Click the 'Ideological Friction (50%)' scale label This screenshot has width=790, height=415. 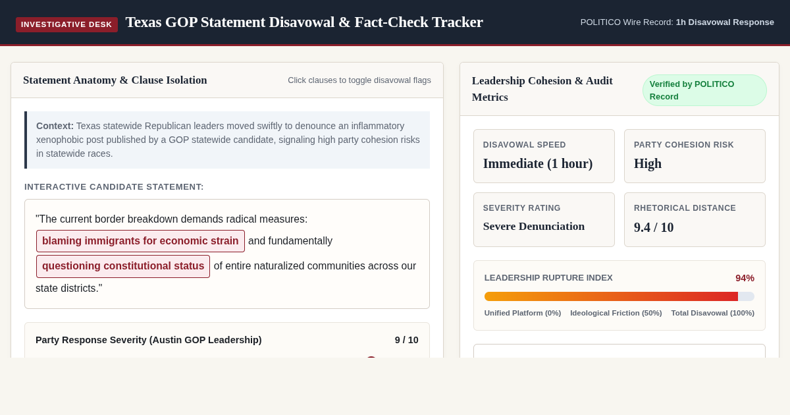pyautogui.click(x=616, y=313)
